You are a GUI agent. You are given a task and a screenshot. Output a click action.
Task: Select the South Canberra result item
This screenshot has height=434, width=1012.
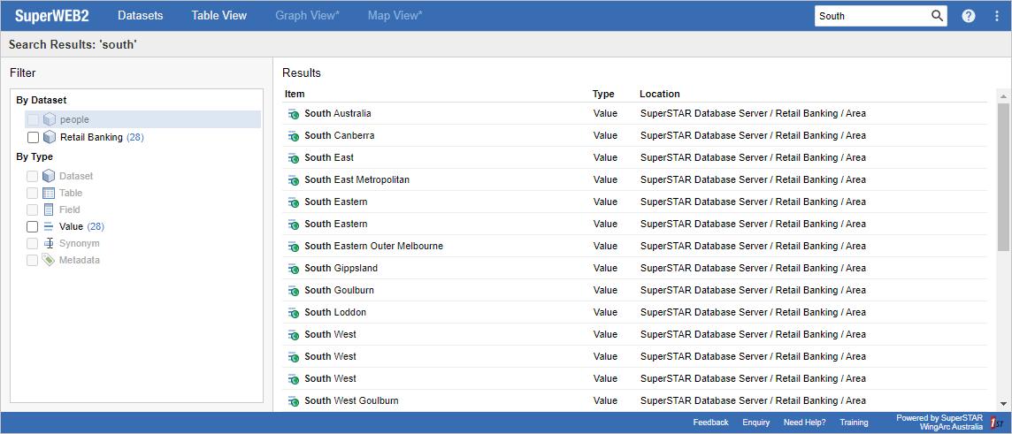point(339,136)
